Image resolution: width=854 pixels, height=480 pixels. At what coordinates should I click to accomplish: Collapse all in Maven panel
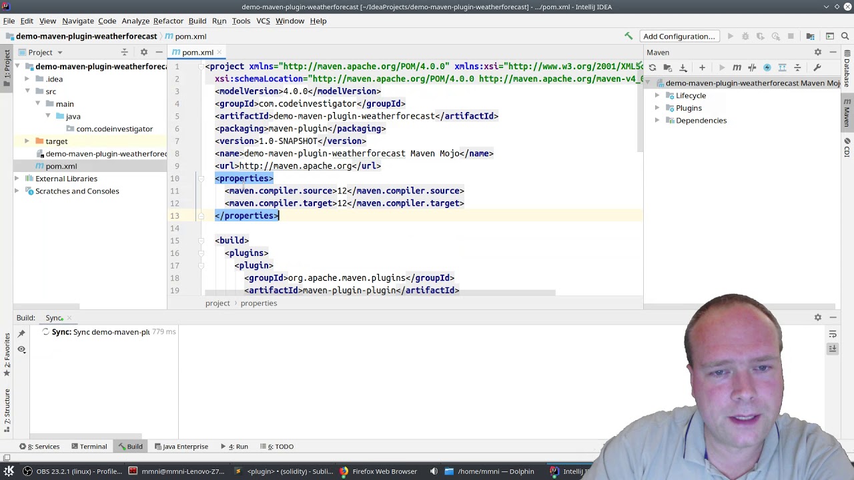(x=797, y=67)
